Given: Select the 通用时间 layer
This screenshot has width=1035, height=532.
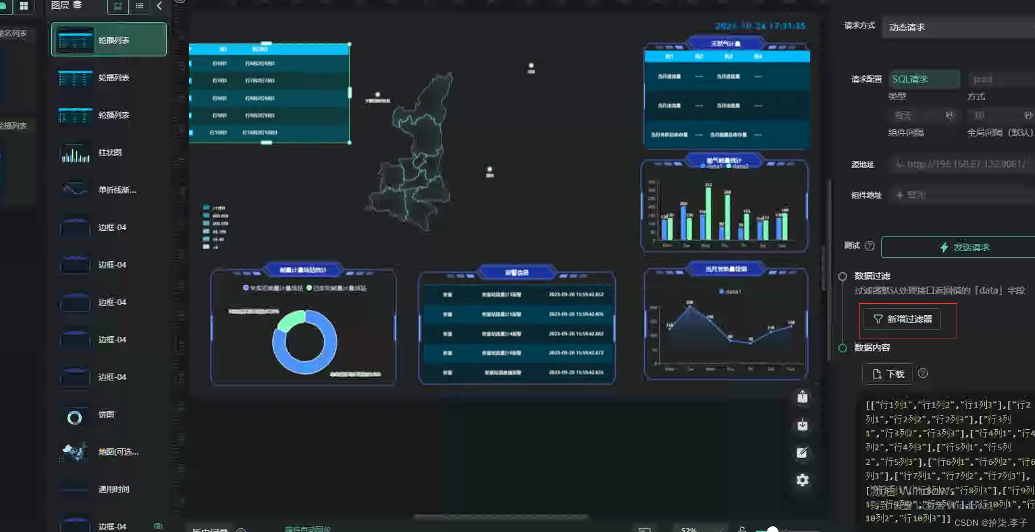Looking at the screenshot, I should tap(109, 489).
